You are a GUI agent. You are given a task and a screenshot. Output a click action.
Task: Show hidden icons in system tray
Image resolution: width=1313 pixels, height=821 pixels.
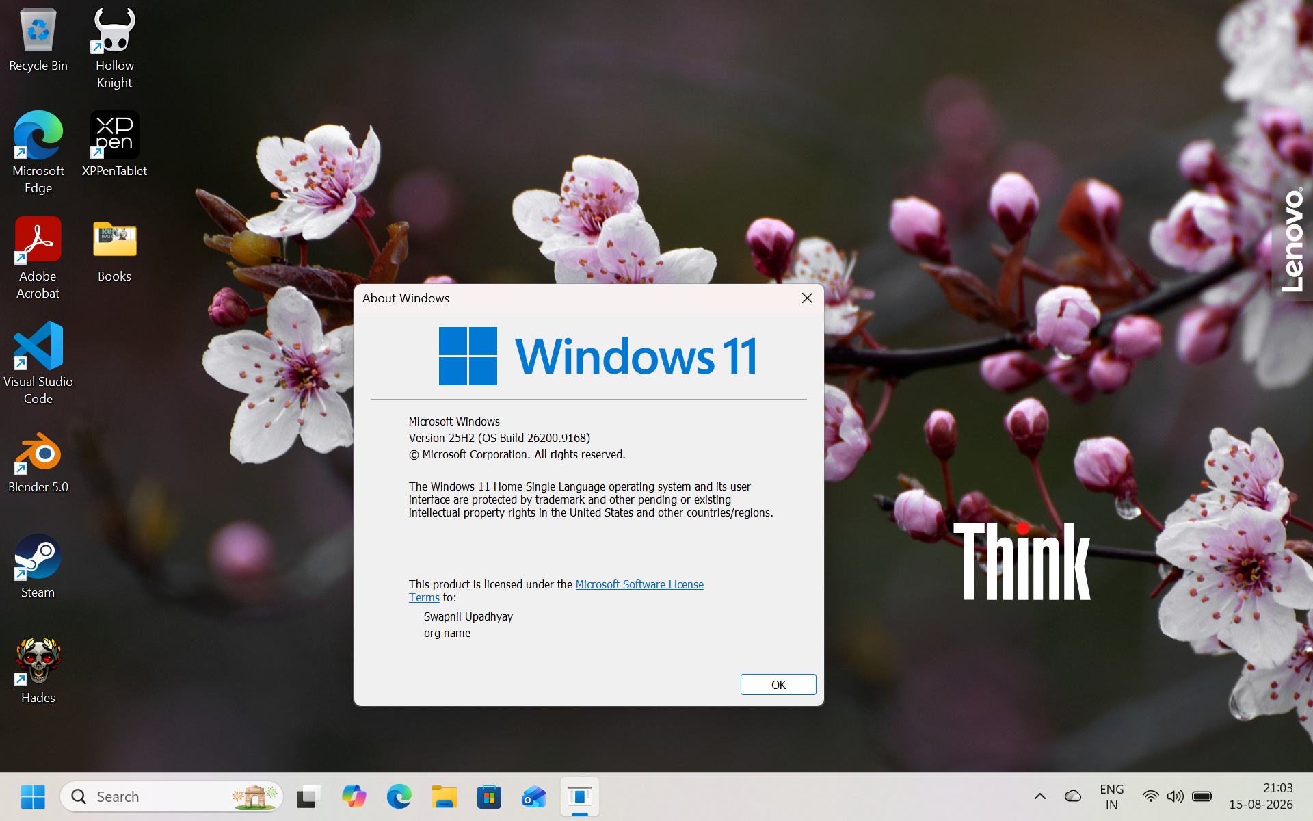tap(1039, 796)
